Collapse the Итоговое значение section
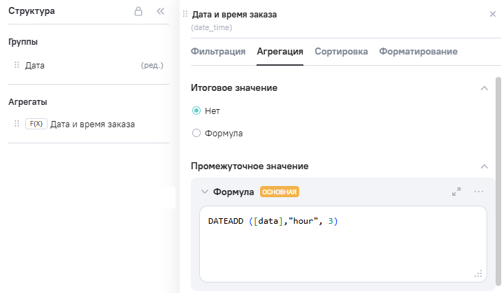This screenshot has height=293, width=504. click(x=483, y=88)
